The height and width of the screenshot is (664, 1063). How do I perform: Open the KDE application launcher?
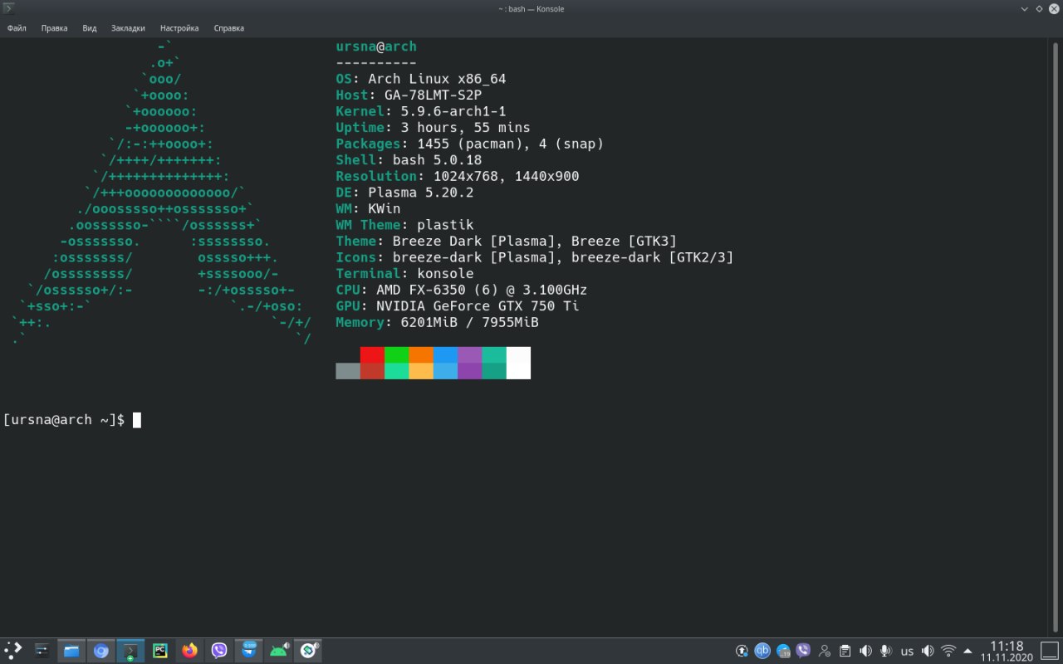click(13, 651)
